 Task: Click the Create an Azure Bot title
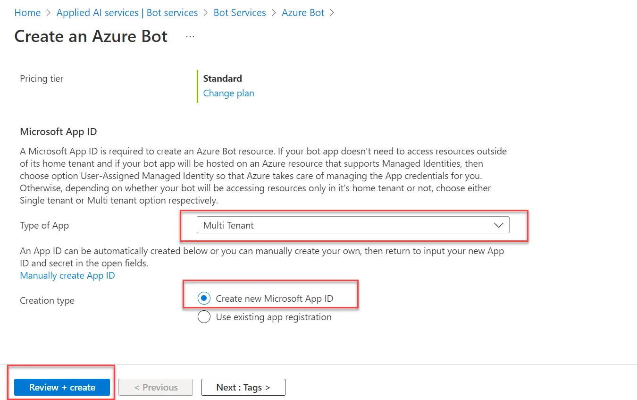pyautogui.click(x=91, y=36)
